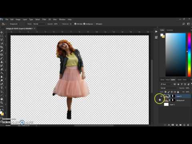This screenshot has width=192, height=144.
Task: Select the History Brush tool
Action: pyautogui.click(x=2, y=66)
